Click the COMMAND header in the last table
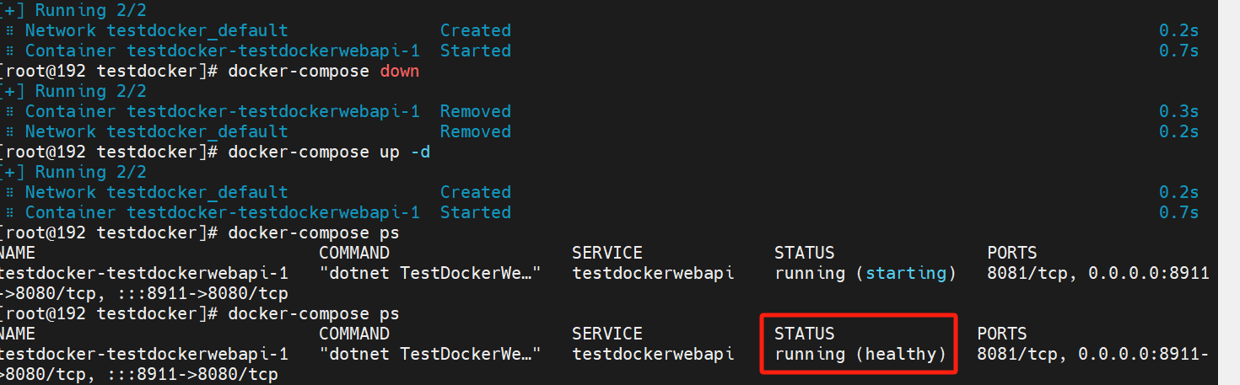Image resolution: width=1240 pixels, height=385 pixels. pos(353,334)
